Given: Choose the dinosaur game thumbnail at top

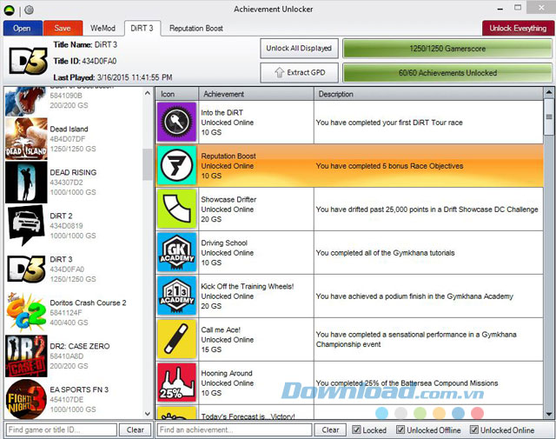Looking at the screenshot, I should 26,102.
